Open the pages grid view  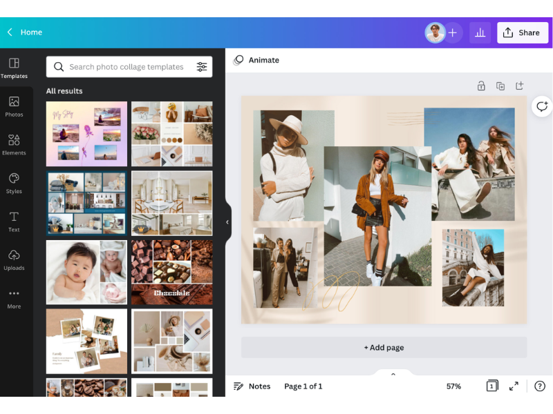point(493,386)
